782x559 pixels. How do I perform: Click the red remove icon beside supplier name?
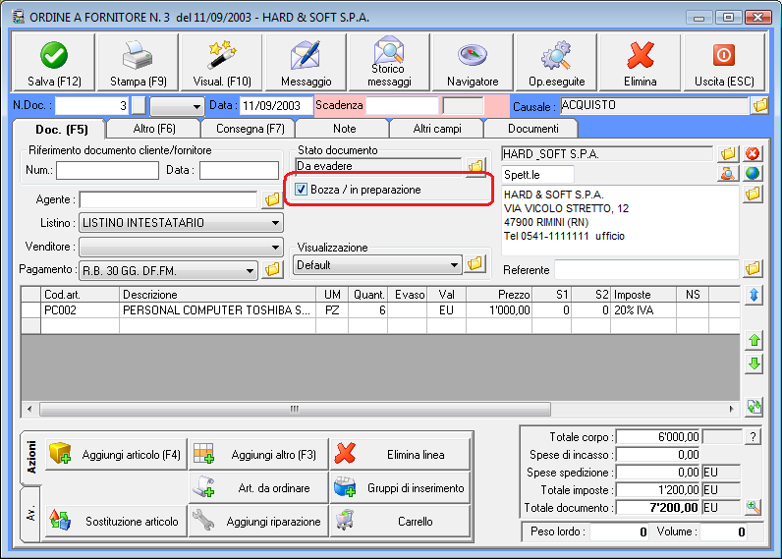[753, 153]
